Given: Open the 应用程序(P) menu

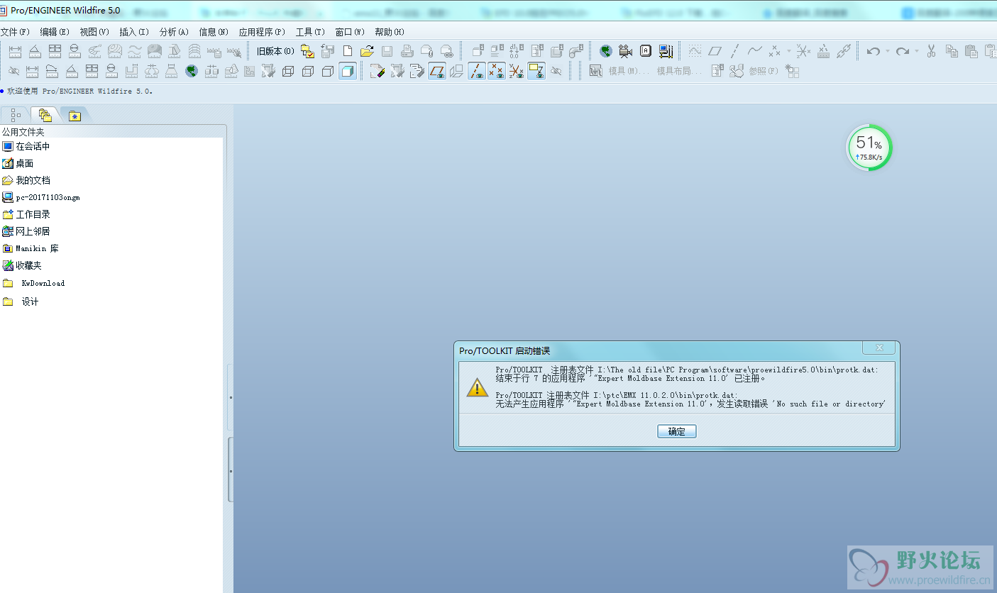Looking at the screenshot, I should pyautogui.click(x=262, y=32).
